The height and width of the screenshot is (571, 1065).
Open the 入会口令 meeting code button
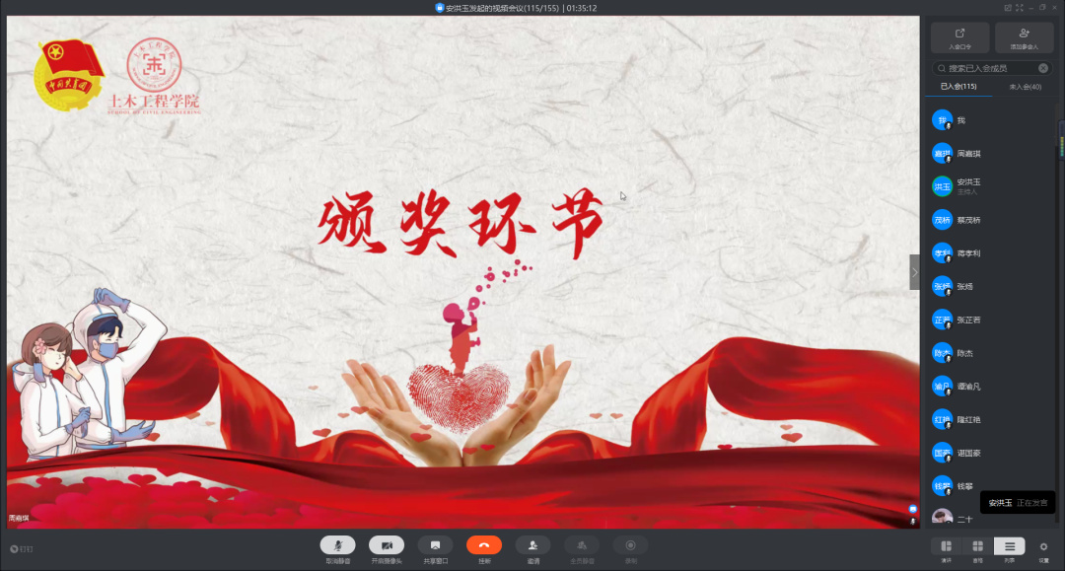959,37
